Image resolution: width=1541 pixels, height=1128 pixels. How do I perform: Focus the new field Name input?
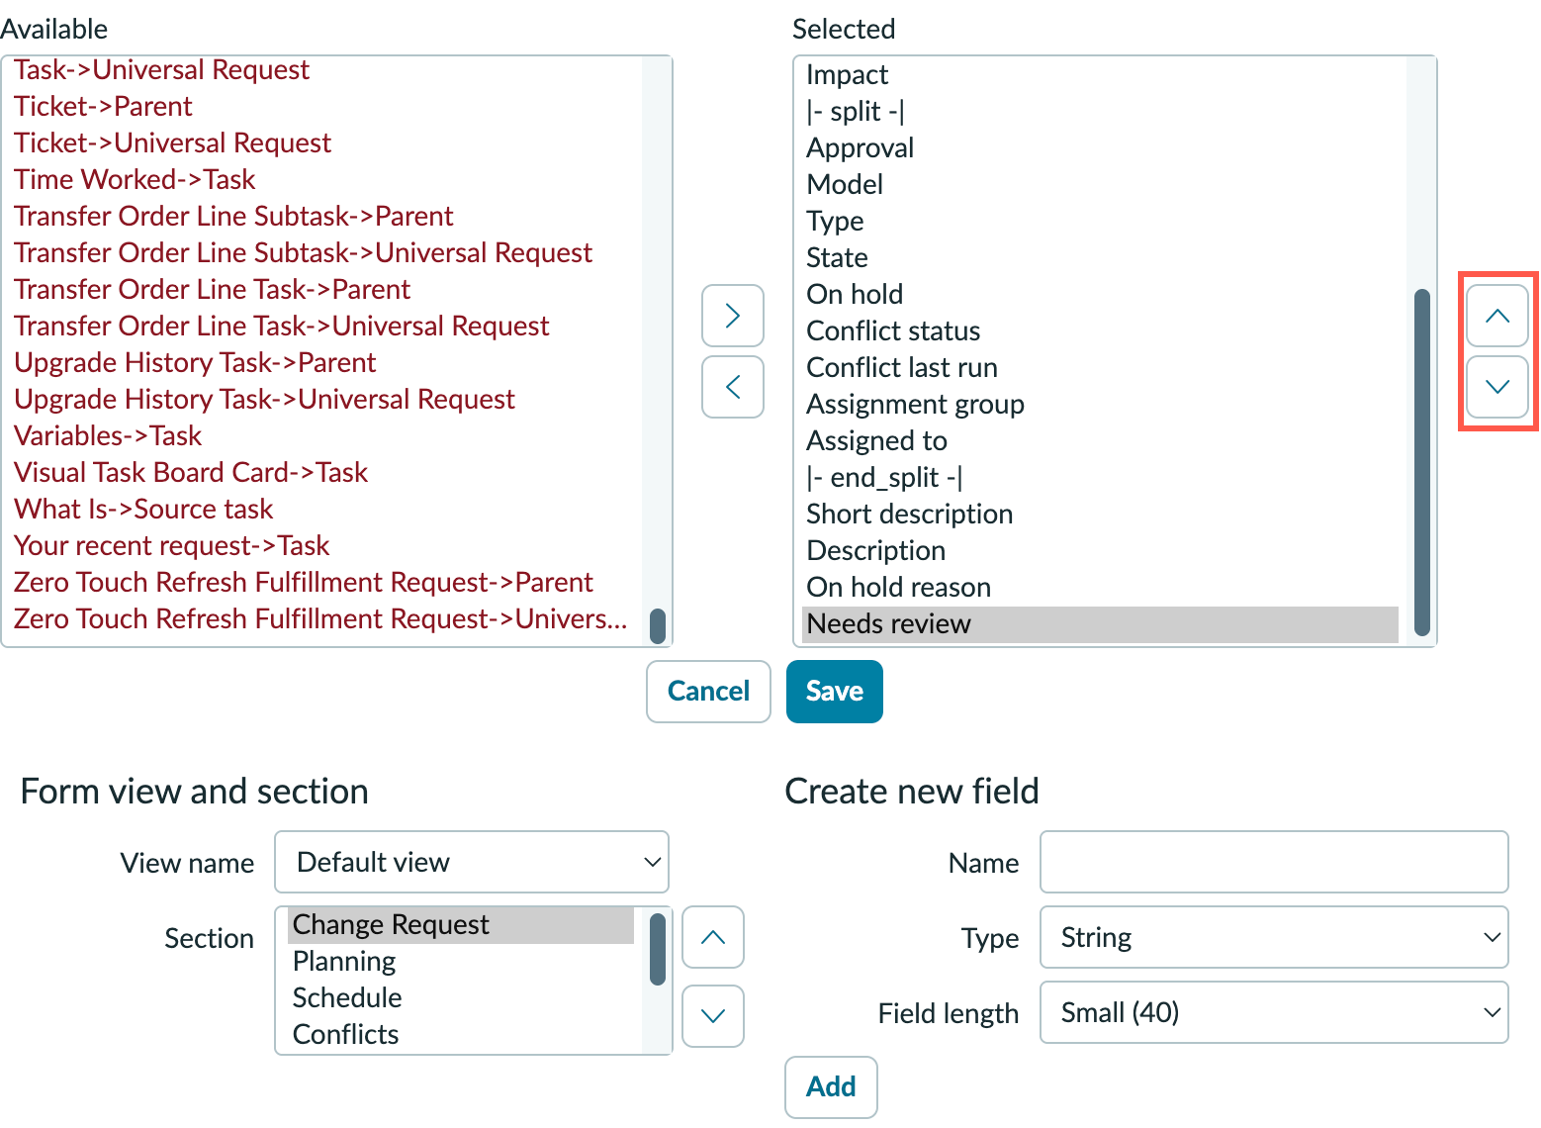1274,862
